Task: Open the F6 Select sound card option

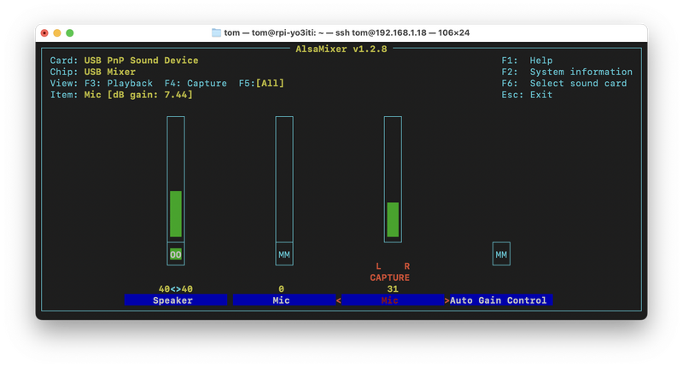Action: [563, 84]
